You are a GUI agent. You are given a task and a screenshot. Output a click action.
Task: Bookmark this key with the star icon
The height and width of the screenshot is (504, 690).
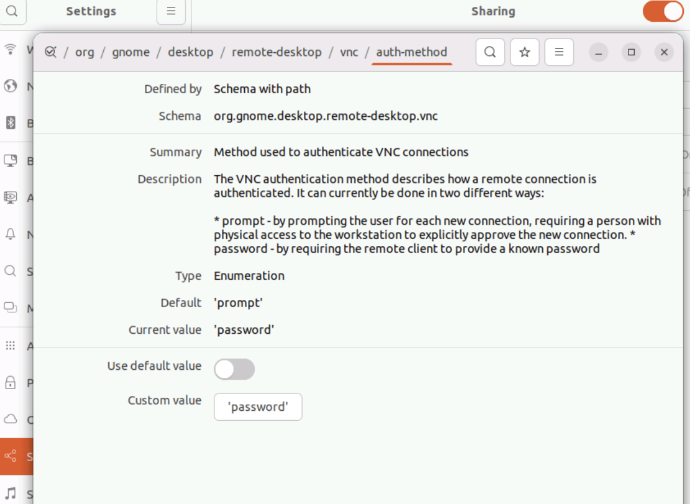click(525, 52)
